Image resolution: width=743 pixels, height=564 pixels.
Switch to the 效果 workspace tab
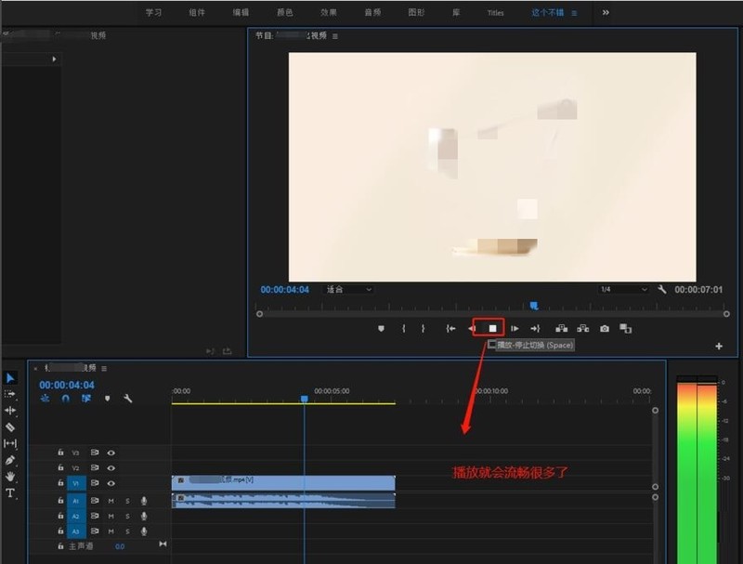329,13
